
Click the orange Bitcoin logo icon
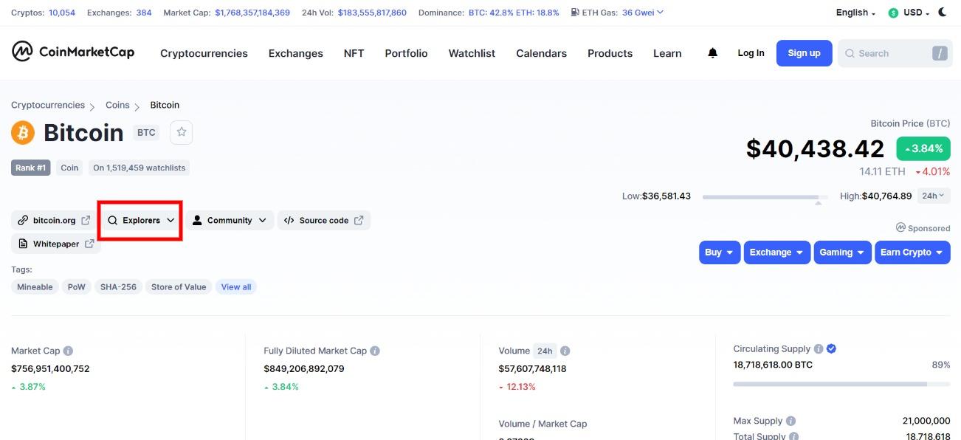click(23, 133)
